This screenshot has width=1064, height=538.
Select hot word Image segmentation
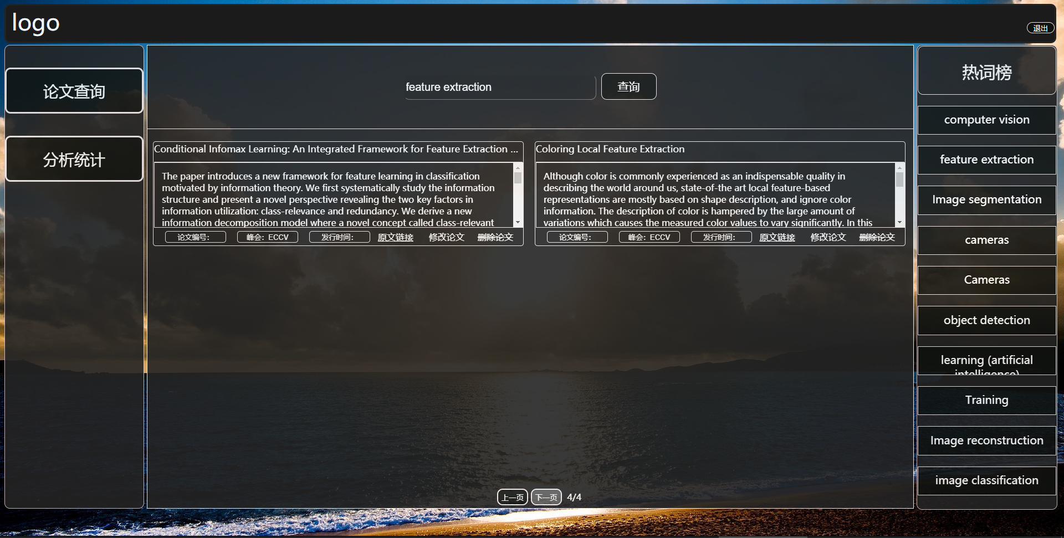987,199
